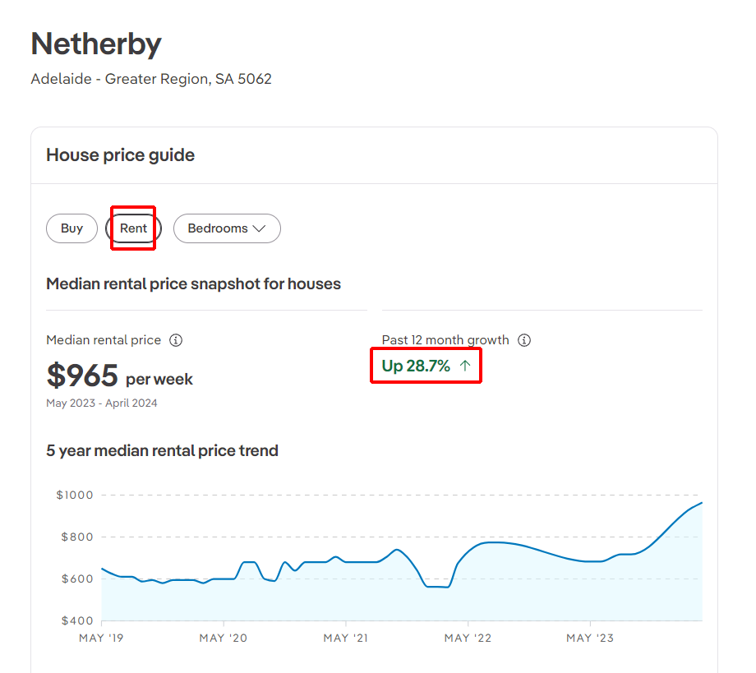Click the green up arrow next to 28.7%
The width and height of the screenshot is (756, 673).
point(465,366)
